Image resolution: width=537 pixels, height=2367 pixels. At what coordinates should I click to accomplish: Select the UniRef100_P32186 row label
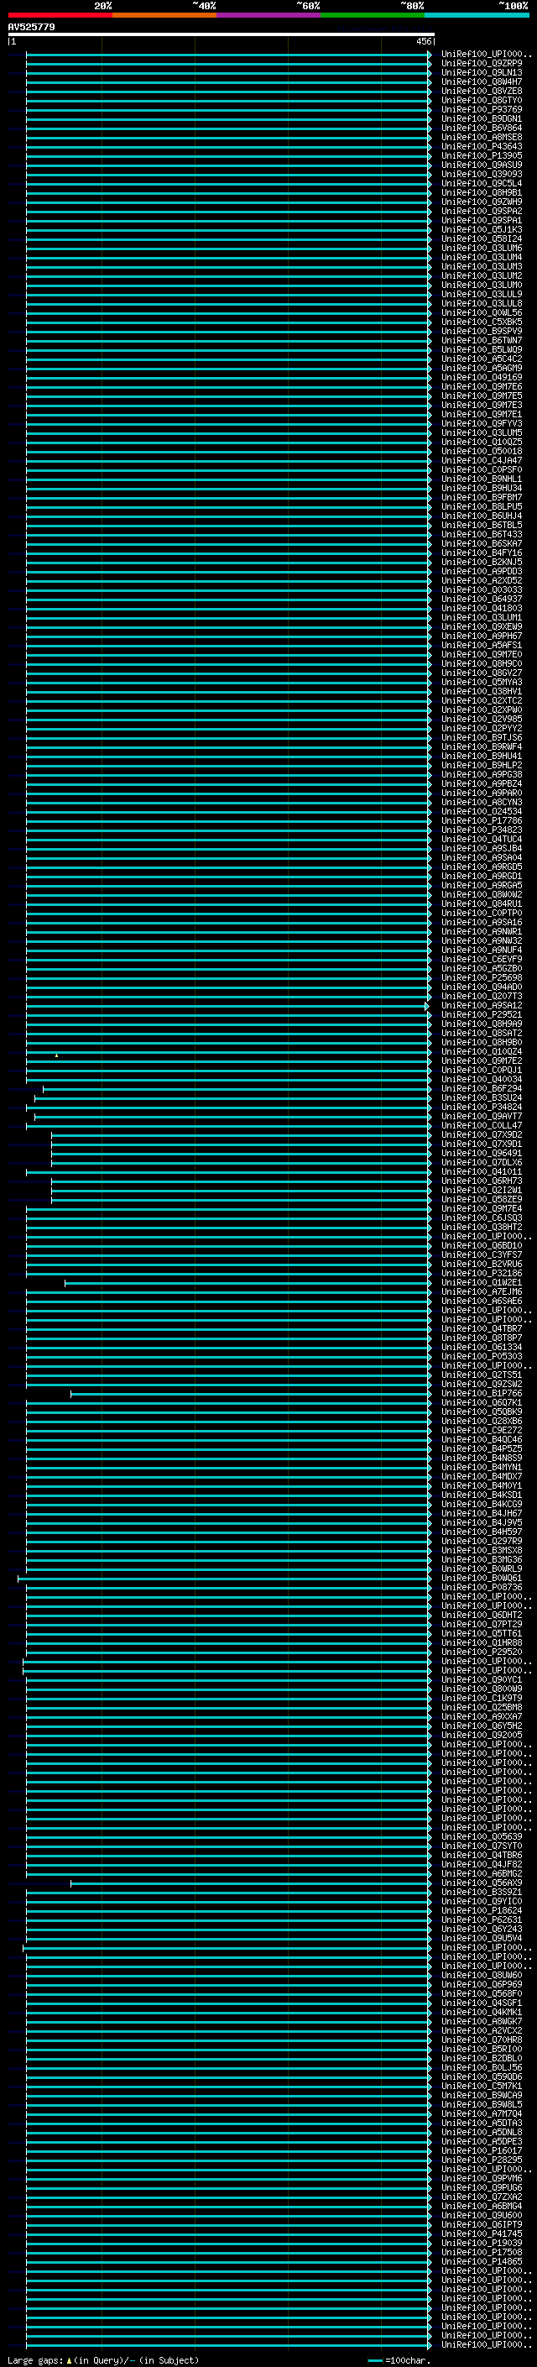(x=482, y=1273)
